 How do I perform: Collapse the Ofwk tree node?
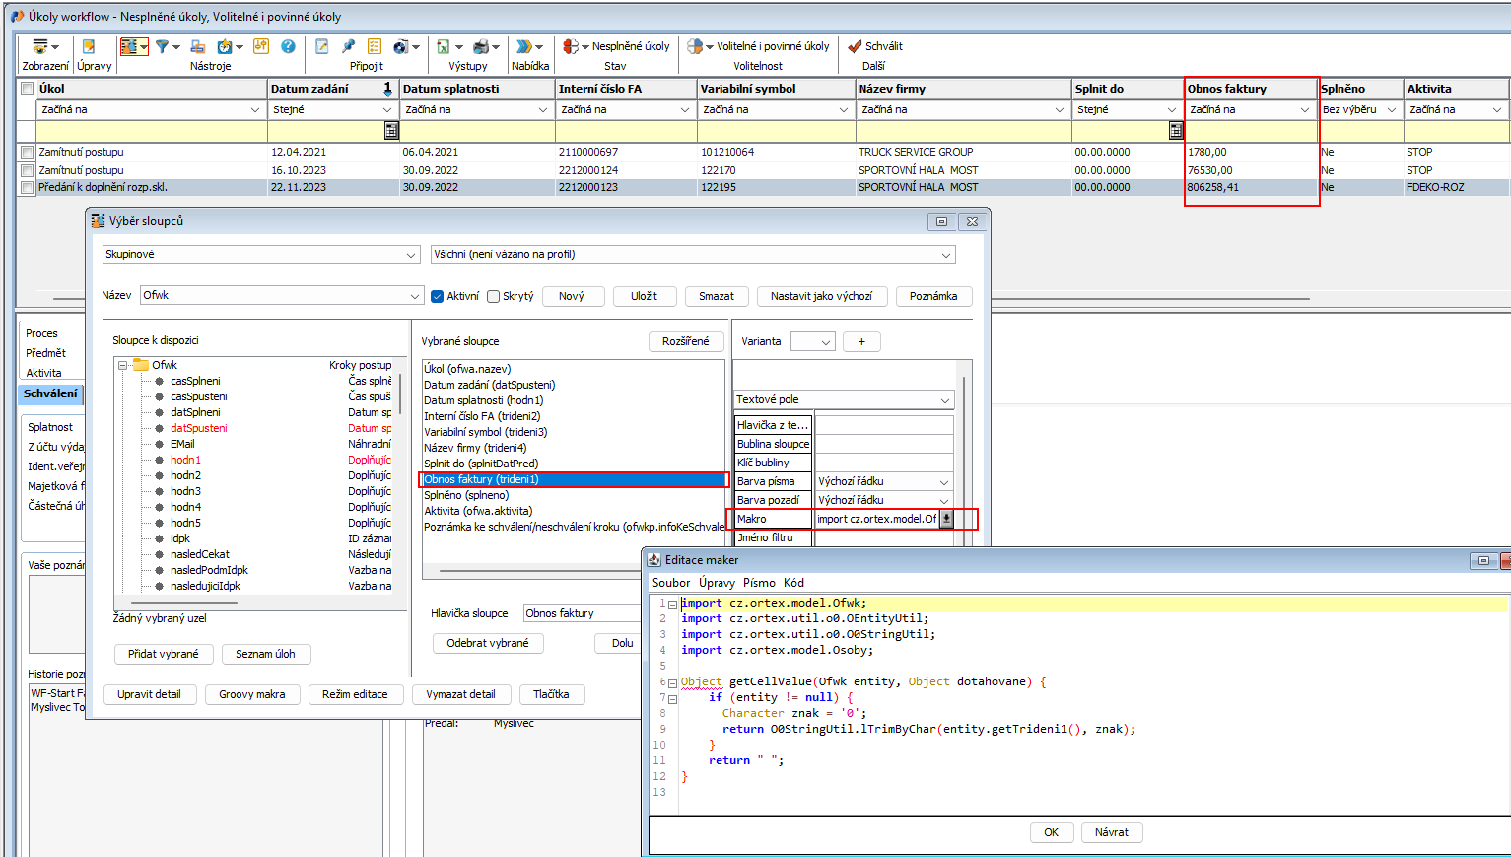(x=123, y=365)
